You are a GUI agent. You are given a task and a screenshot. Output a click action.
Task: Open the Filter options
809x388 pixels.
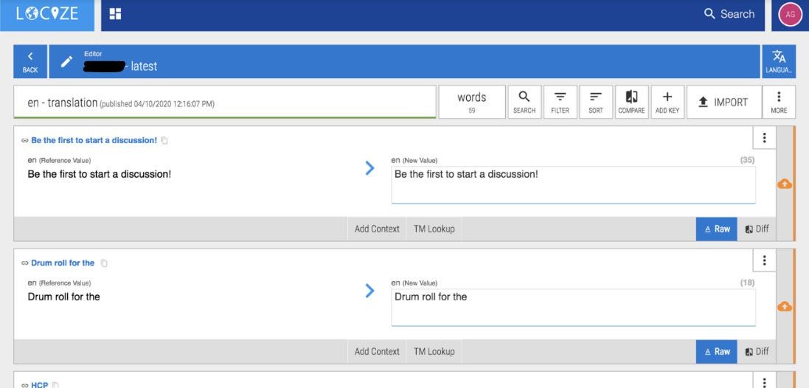(560, 102)
